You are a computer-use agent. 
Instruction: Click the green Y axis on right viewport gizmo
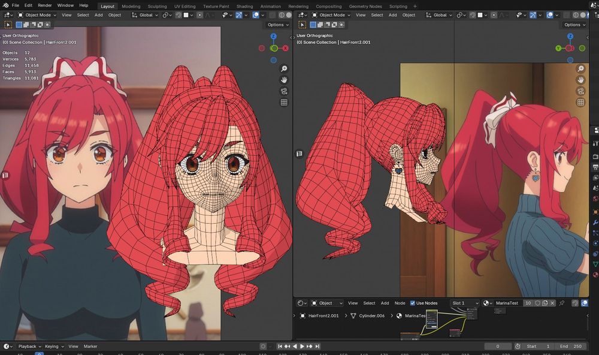tap(558, 48)
